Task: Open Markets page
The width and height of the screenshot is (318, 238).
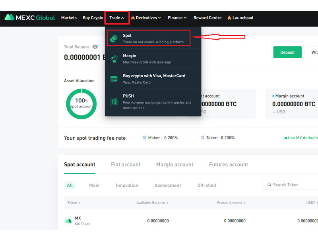Action: point(69,18)
